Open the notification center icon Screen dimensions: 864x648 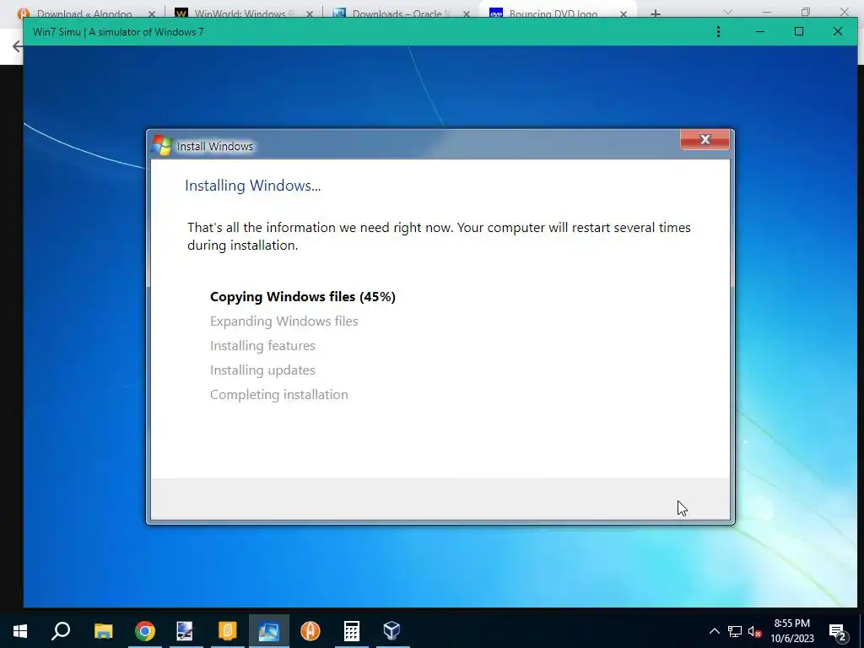click(838, 633)
